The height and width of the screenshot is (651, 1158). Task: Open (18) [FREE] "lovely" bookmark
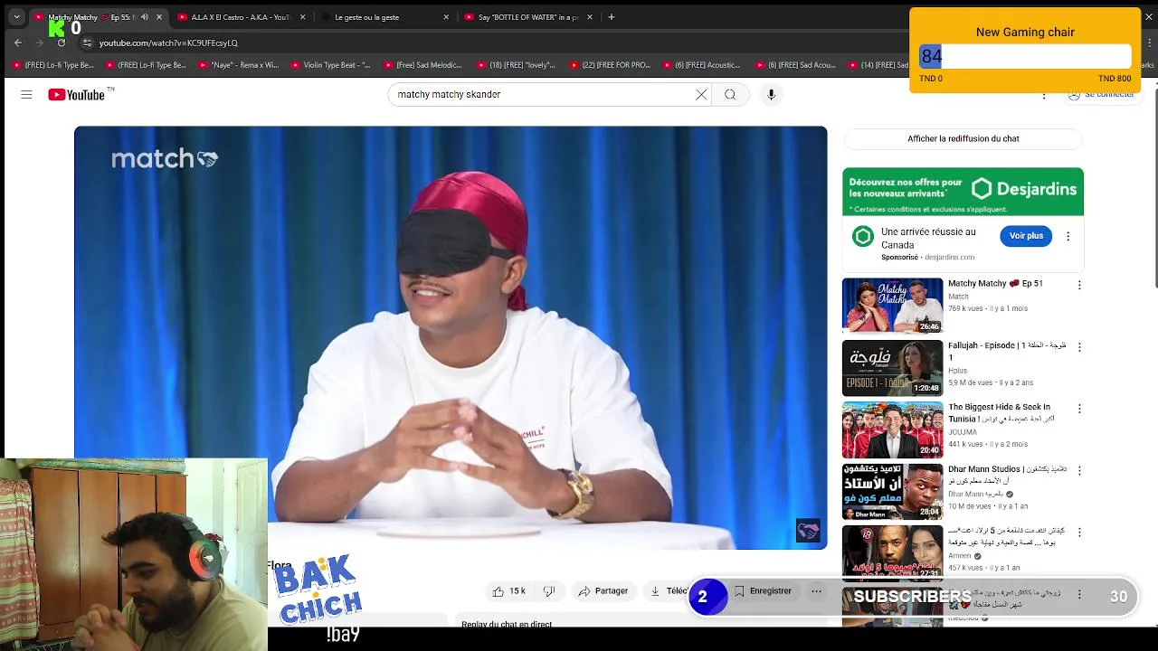tap(515, 65)
